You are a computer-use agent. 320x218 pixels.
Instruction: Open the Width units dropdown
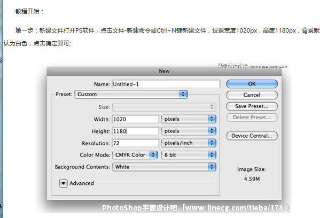(x=189, y=119)
